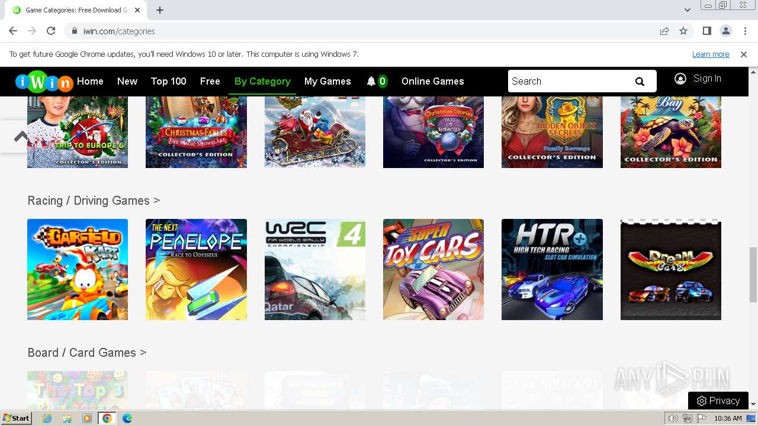Toggle the Chrome side panel
Viewport: 758px width, 426px height.
click(x=706, y=31)
